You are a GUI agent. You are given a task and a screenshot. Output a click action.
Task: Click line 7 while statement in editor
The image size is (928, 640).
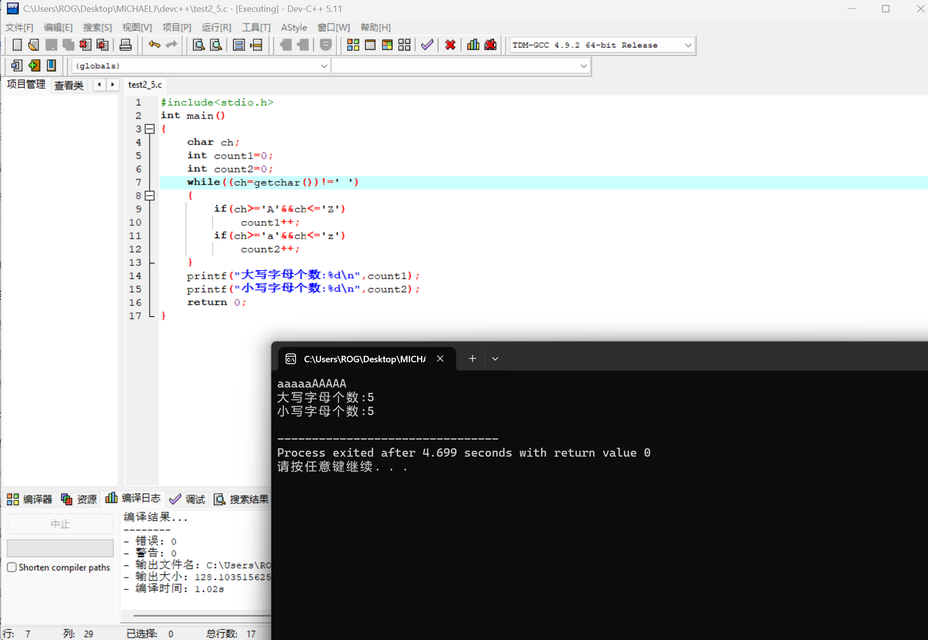pyautogui.click(x=273, y=182)
